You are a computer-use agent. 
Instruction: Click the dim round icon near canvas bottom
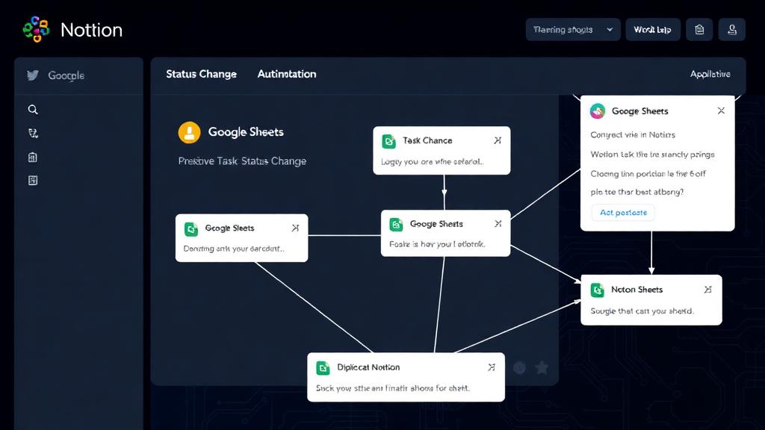pos(520,368)
